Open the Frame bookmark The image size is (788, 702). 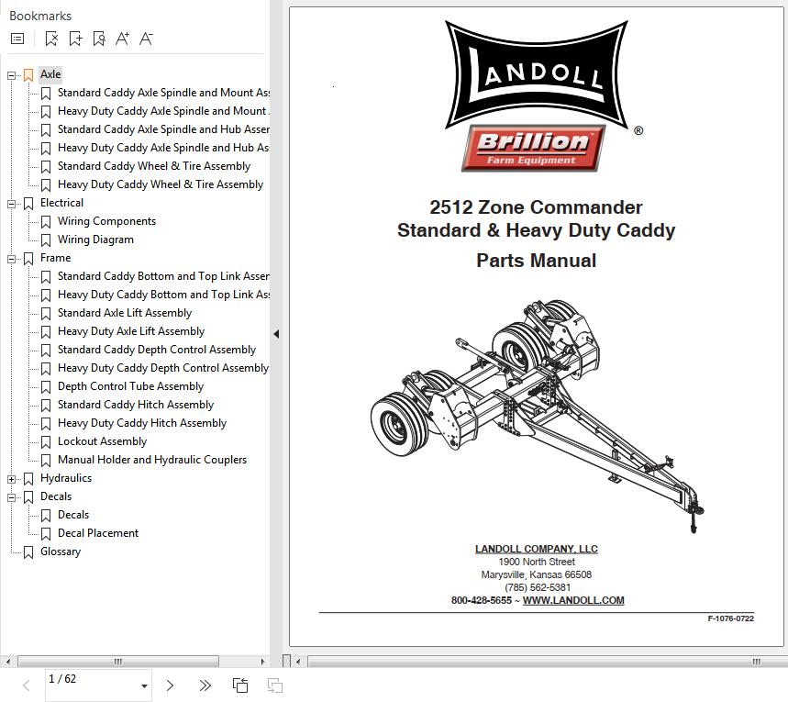click(x=55, y=258)
